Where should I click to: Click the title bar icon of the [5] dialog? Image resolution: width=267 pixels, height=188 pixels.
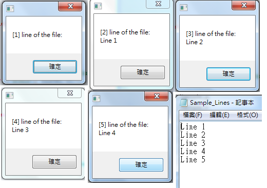(x=96, y=99)
